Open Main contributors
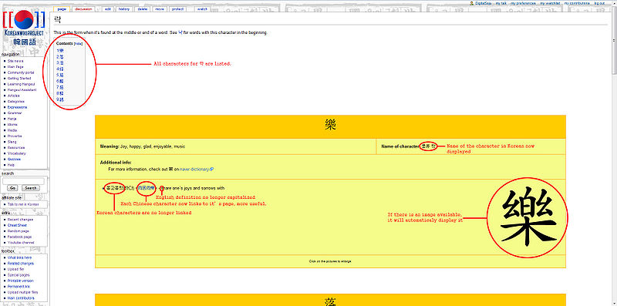This screenshot has width=617, height=306. click(x=21, y=298)
